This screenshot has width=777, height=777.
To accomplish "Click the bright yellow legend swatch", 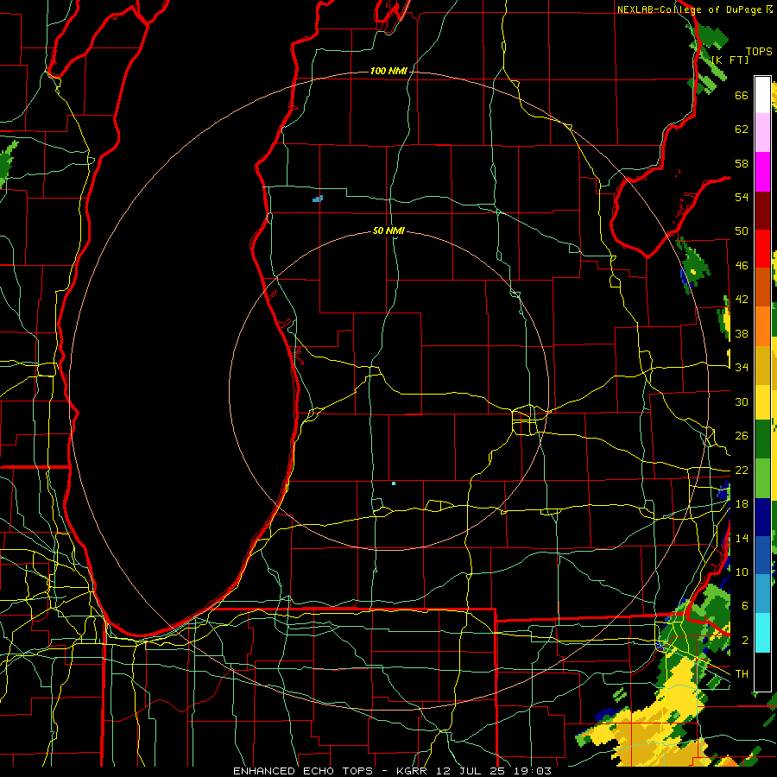I will [762, 401].
